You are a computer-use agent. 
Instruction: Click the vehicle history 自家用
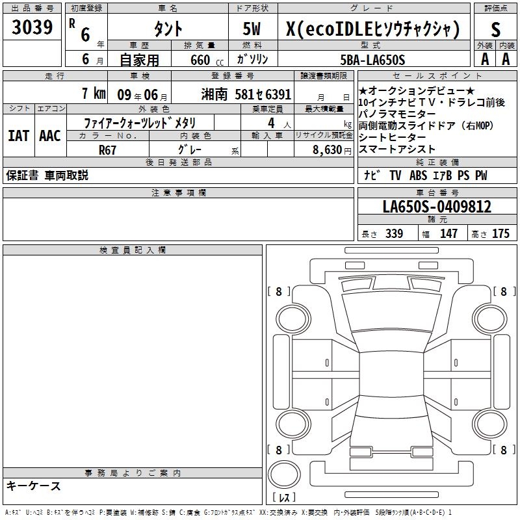(x=139, y=60)
